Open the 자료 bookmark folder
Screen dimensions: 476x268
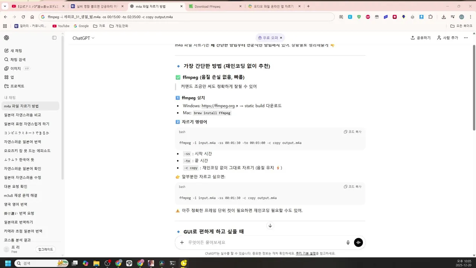click(x=99, y=26)
